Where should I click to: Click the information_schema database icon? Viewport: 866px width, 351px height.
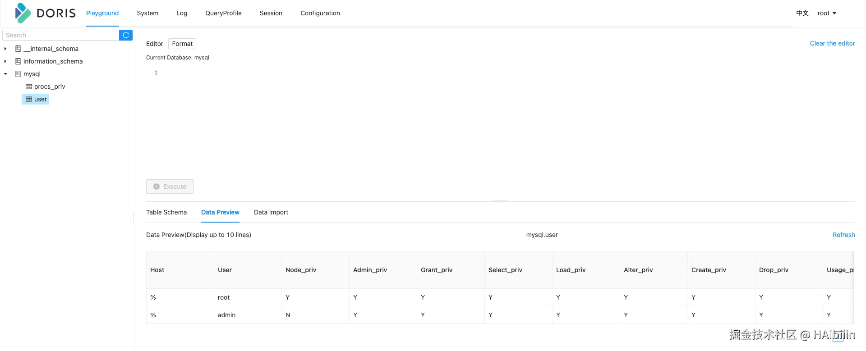pos(18,61)
